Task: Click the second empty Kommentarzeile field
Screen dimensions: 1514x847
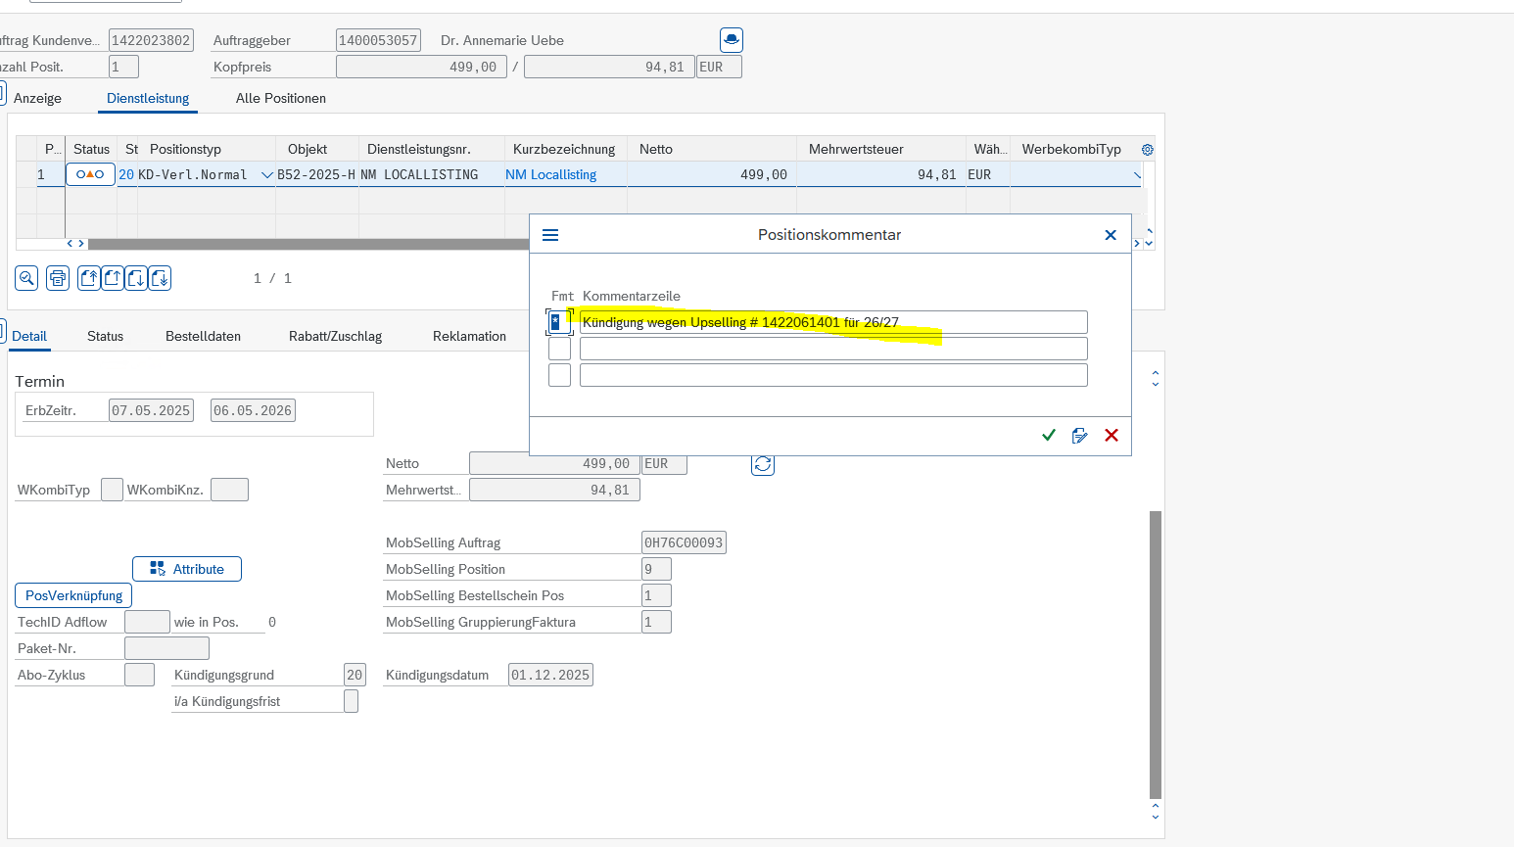Action: (x=833, y=349)
